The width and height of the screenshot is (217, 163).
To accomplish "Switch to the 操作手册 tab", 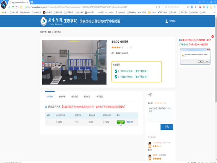I will (62, 97).
